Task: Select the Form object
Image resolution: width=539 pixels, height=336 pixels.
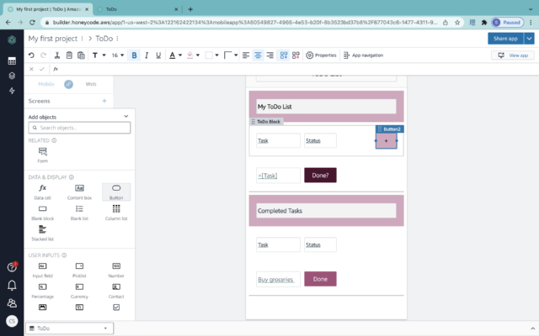Action: pyautogui.click(x=43, y=155)
